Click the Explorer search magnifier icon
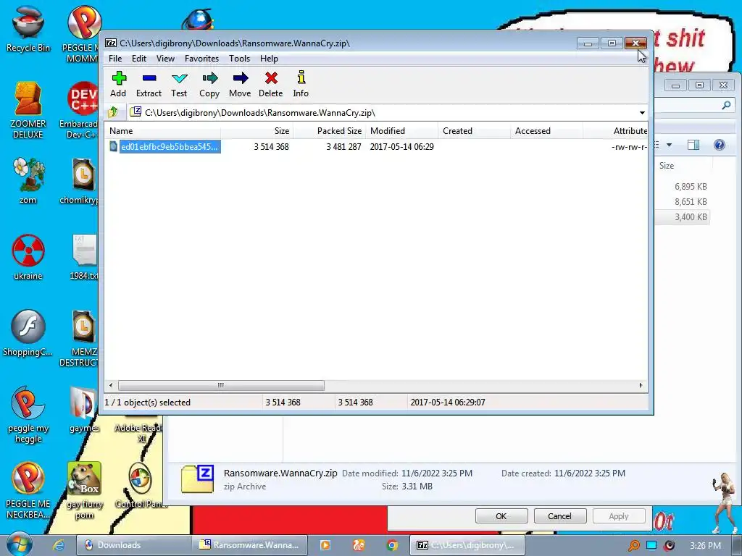 [x=726, y=106]
